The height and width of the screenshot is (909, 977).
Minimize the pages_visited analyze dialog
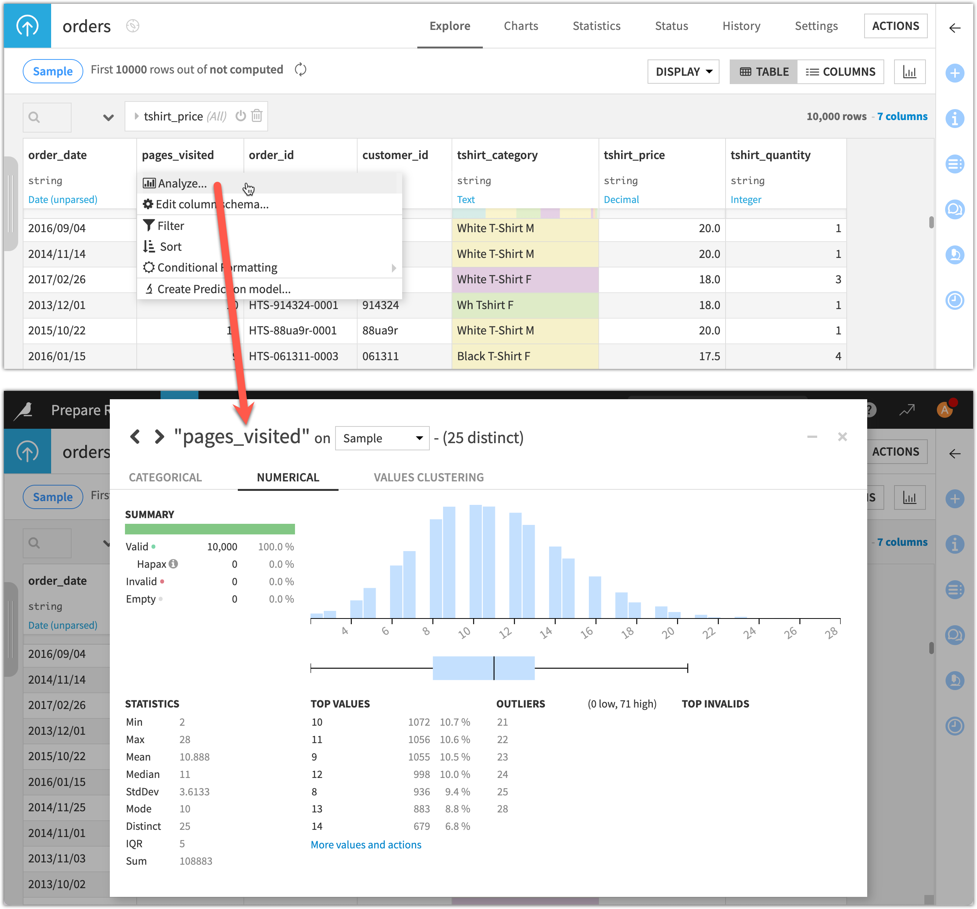click(x=812, y=437)
